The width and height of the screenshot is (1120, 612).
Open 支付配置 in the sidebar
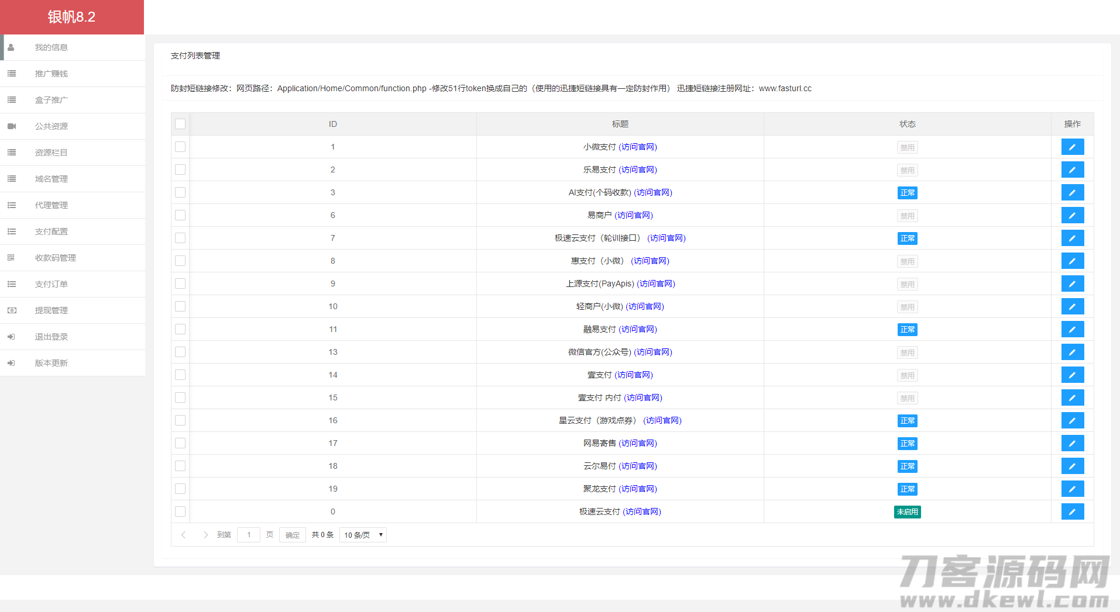tap(51, 231)
